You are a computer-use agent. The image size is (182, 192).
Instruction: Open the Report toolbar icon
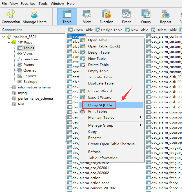[x=166, y=17]
